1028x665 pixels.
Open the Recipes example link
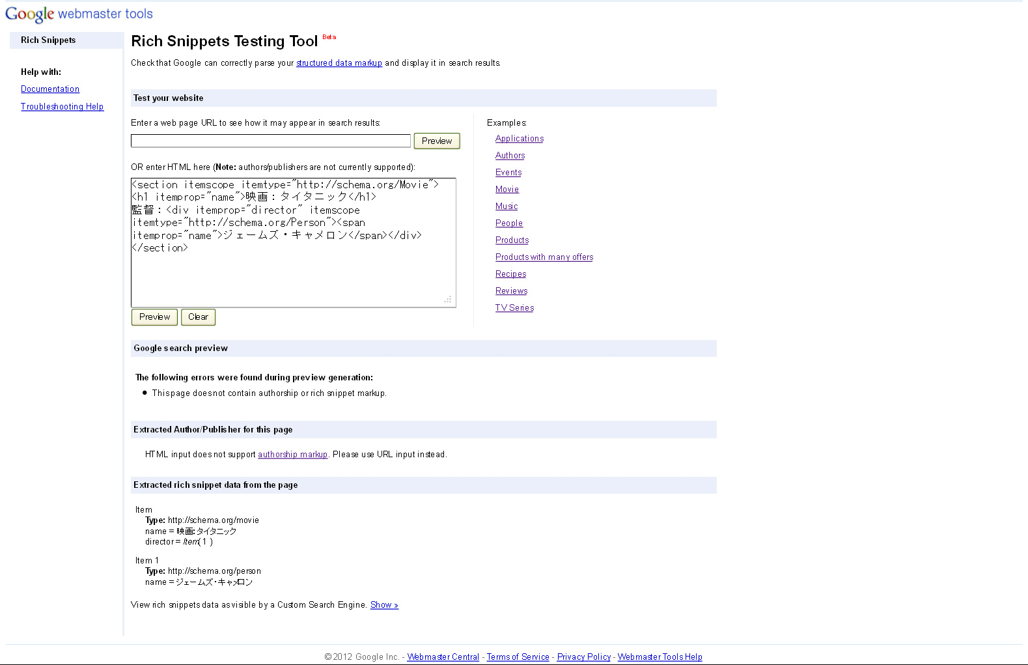510,274
